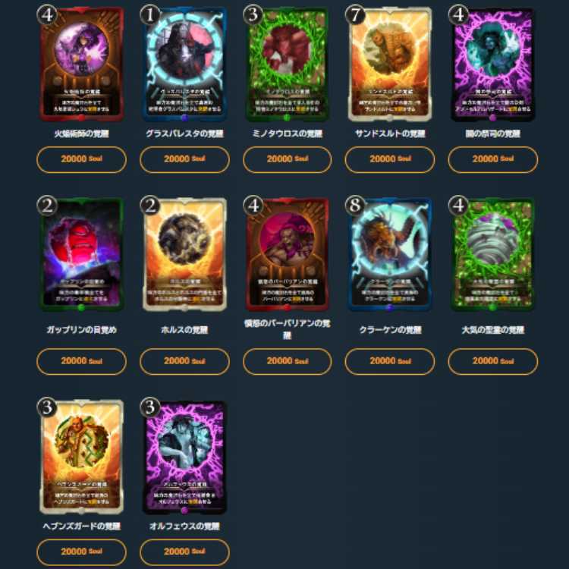Open the ホルスの覚醒 card thumbnail
Screen dimensions: 569x569
click(184, 254)
